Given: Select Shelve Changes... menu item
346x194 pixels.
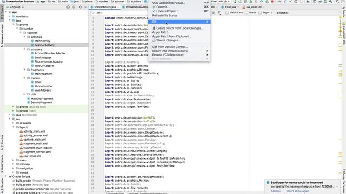Looking at the screenshot, I should [x=179, y=40].
